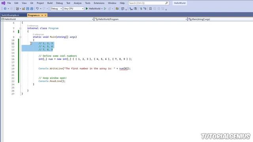This screenshot has height=142, width=253.
Task: Click the 'Define some cool numbers' comment
Action: (58, 56)
